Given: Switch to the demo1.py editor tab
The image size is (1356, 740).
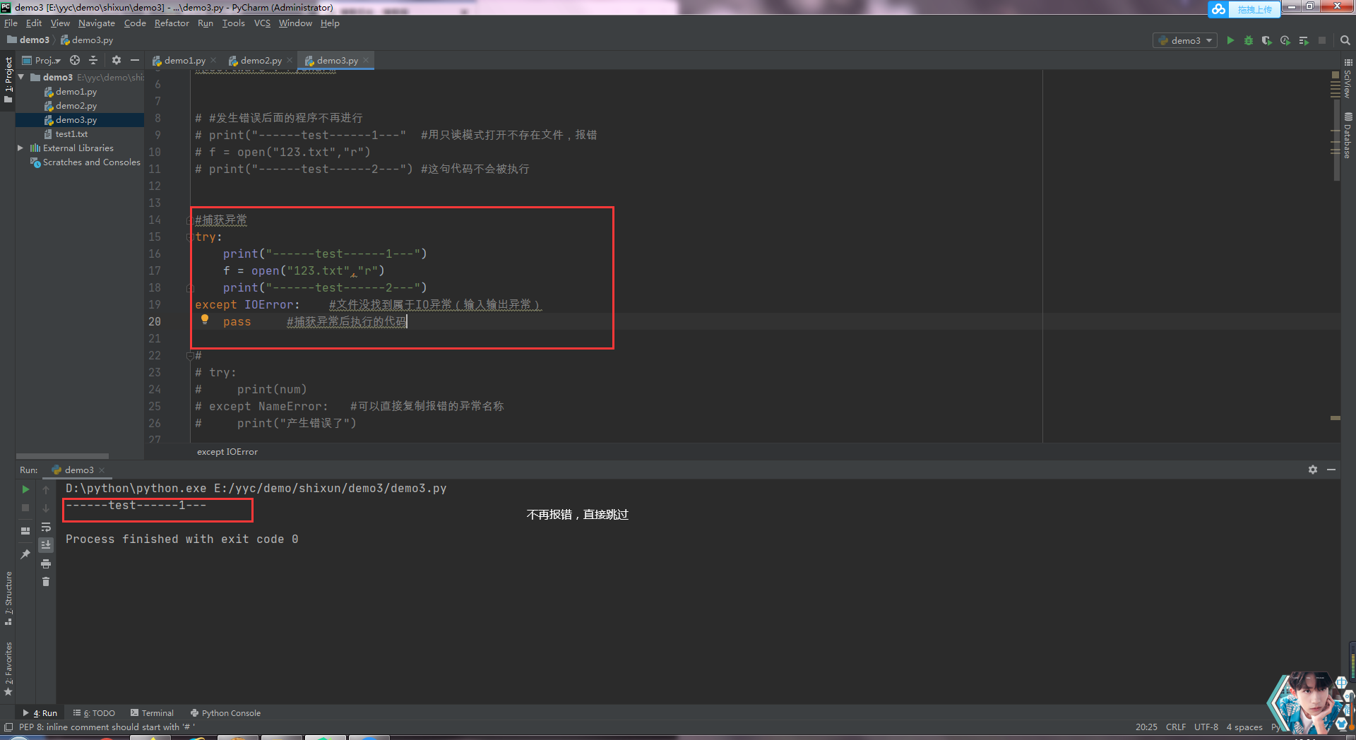Looking at the screenshot, I should tap(184, 61).
